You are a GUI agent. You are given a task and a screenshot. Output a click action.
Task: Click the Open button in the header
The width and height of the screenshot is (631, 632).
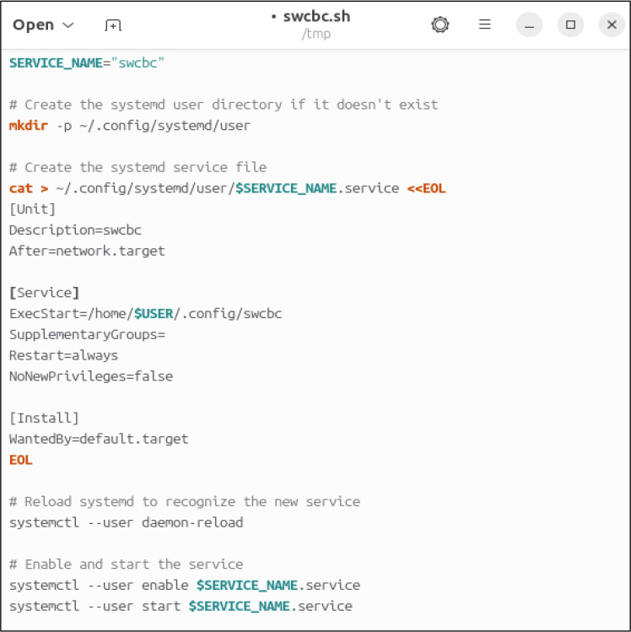(34, 25)
